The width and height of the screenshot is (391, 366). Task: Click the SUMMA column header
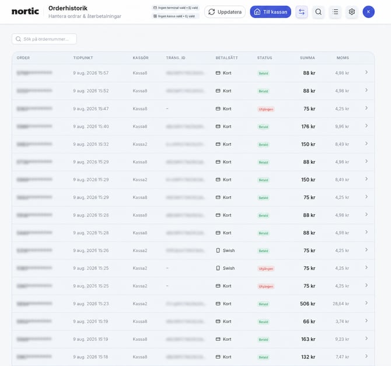[307, 58]
